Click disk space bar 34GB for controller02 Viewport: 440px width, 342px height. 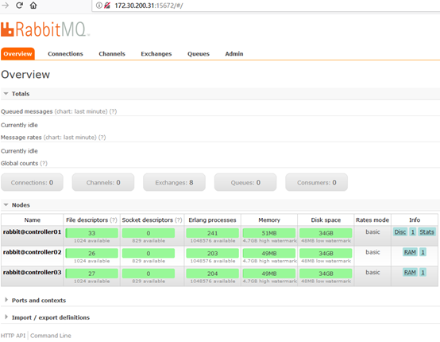[326, 253]
